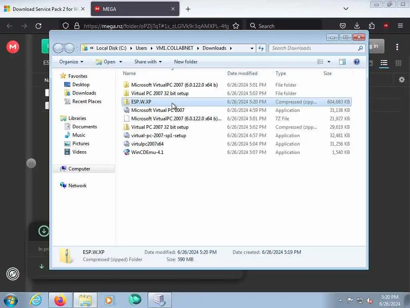Open Windows Media Player from the taskbar
This screenshot has height=308, width=410.
[x=109, y=300]
